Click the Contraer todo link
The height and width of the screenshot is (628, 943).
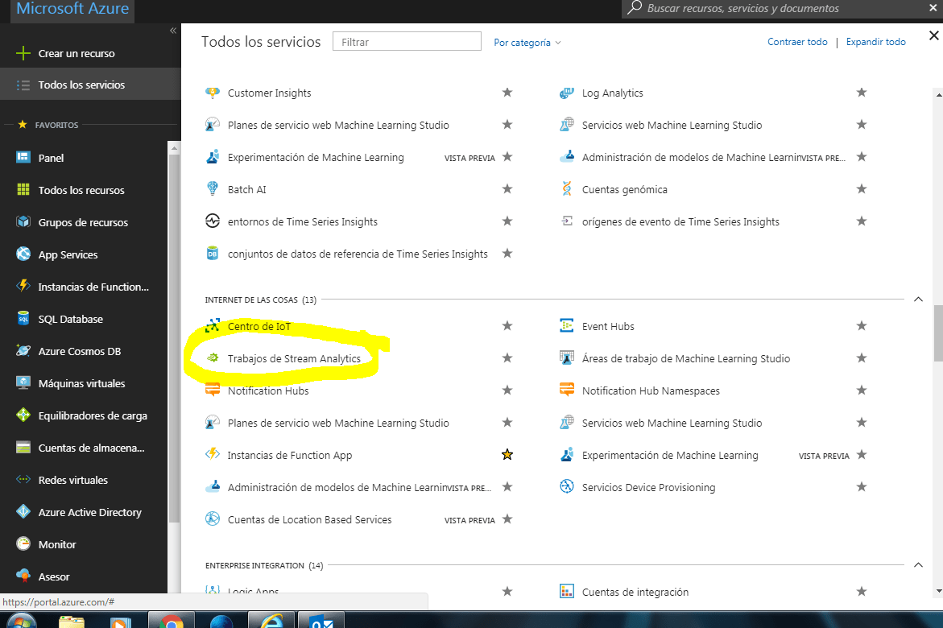(x=797, y=42)
